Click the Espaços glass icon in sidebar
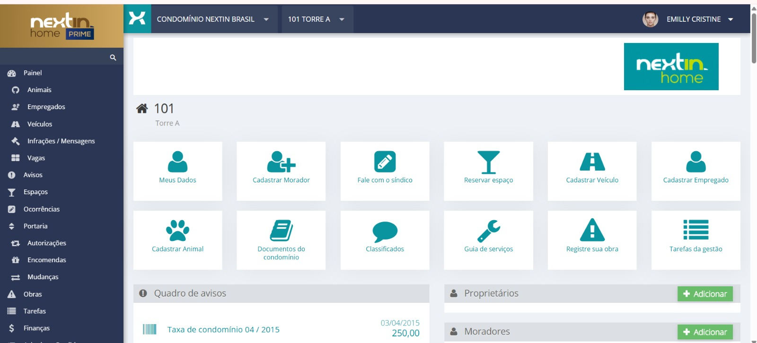The image size is (757, 343). (12, 192)
